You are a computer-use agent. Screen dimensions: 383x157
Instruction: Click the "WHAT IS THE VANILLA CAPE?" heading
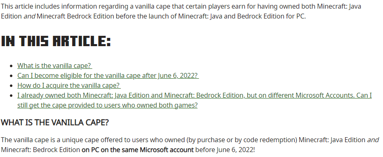point(55,122)
